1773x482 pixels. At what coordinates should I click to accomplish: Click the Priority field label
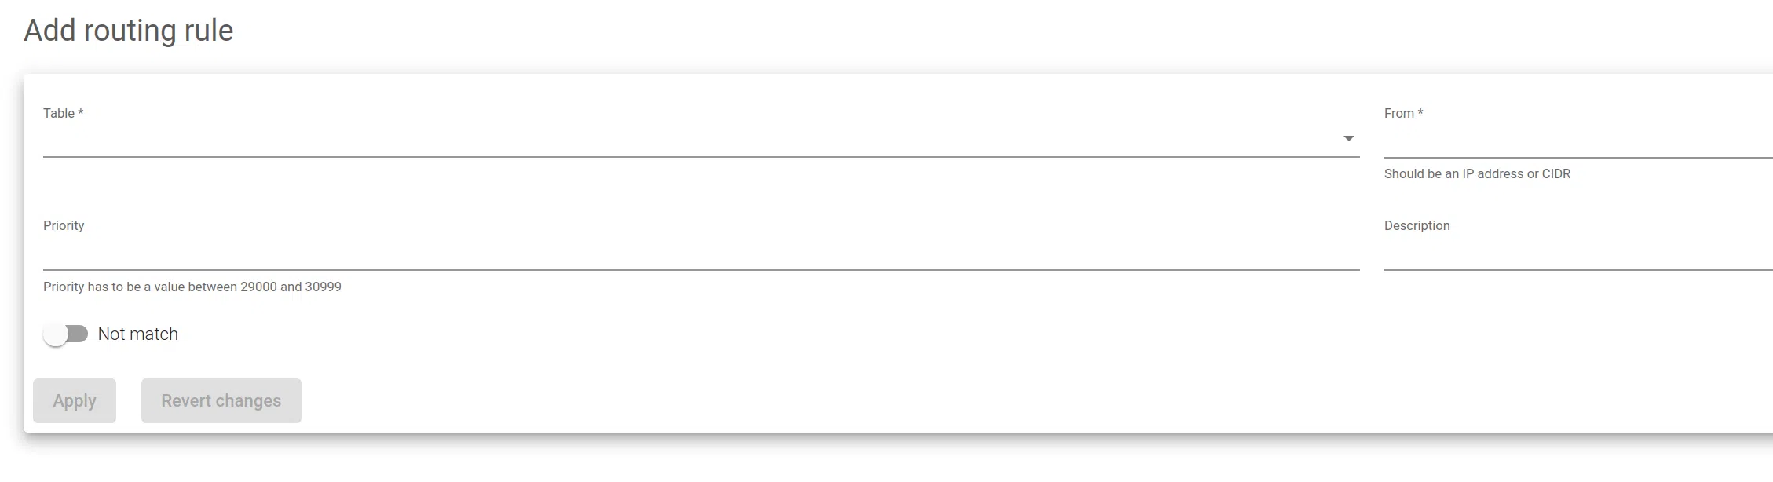coord(64,226)
